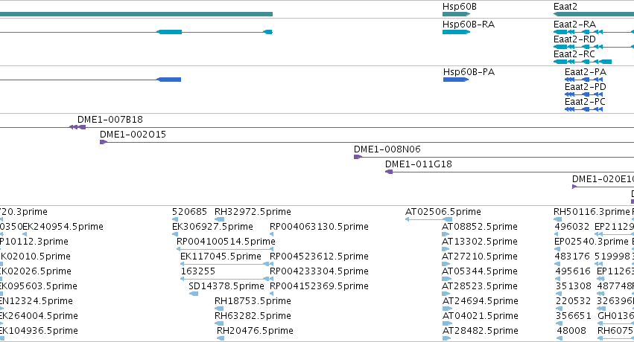Screen dimensions: 634x342
Task: Select EST RP004233304.5prime
Action: (x=319, y=271)
